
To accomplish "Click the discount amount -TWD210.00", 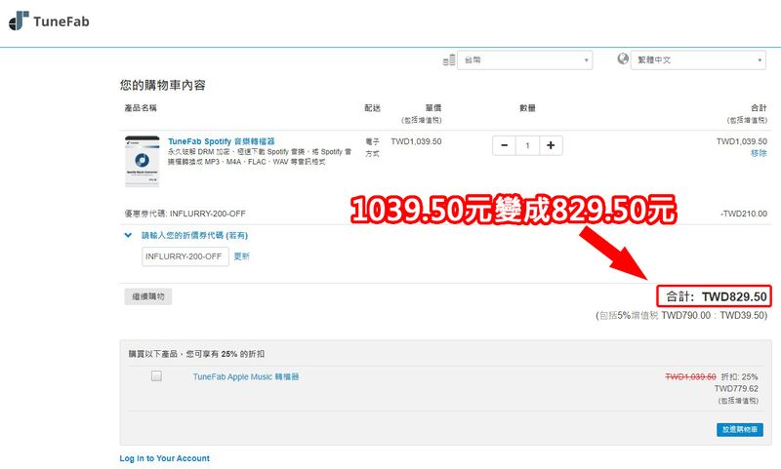I will coord(744,214).
